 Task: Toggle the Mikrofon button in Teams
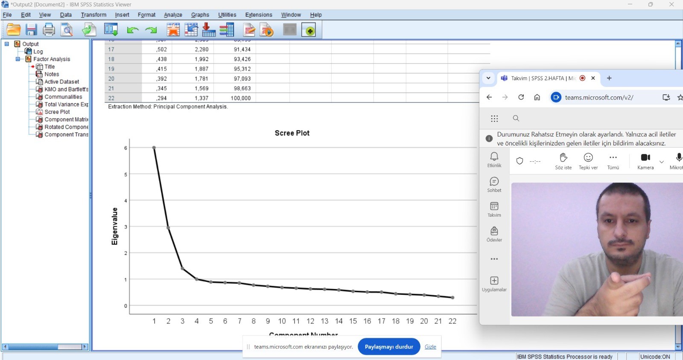tap(677, 161)
